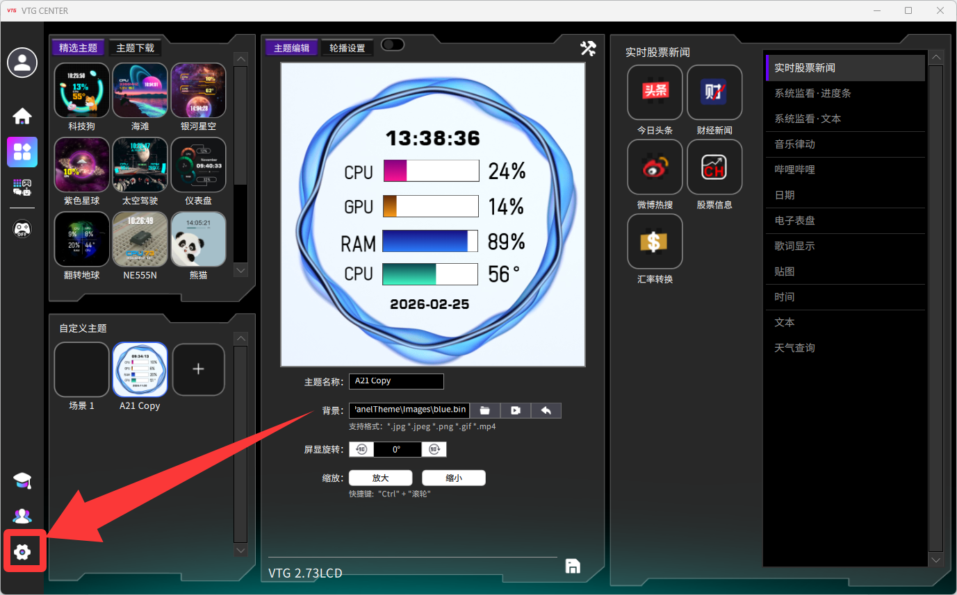Toggle the 轮播设置 carousel switch
The image size is (957, 595).
pyautogui.click(x=392, y=45)
